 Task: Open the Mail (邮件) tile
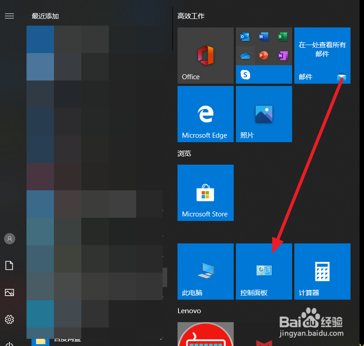pyautogui.click(x=322, y=55)
